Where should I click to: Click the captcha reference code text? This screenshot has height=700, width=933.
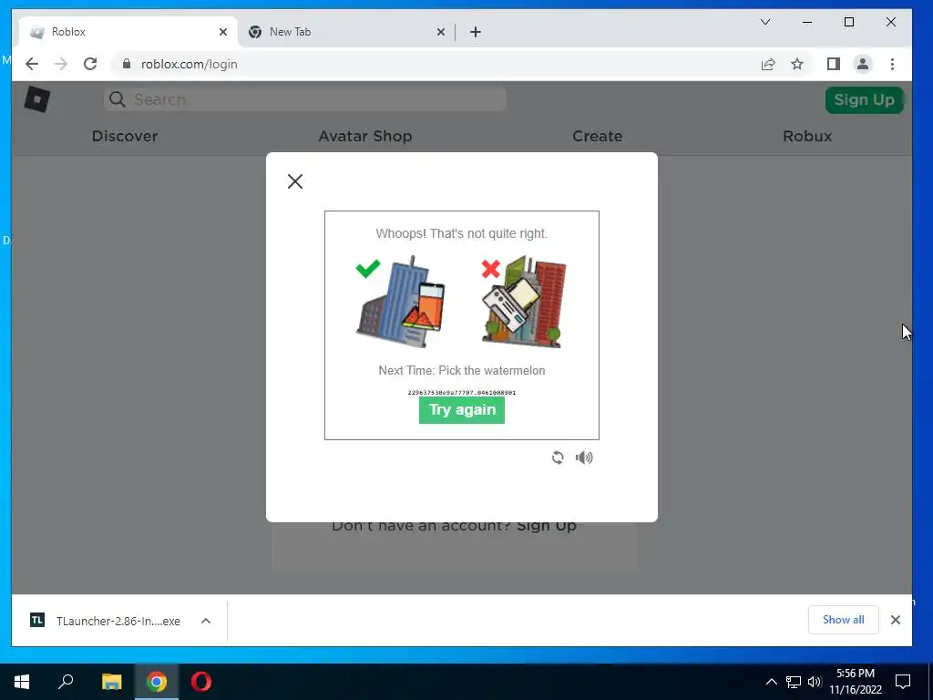pos(462,393)
